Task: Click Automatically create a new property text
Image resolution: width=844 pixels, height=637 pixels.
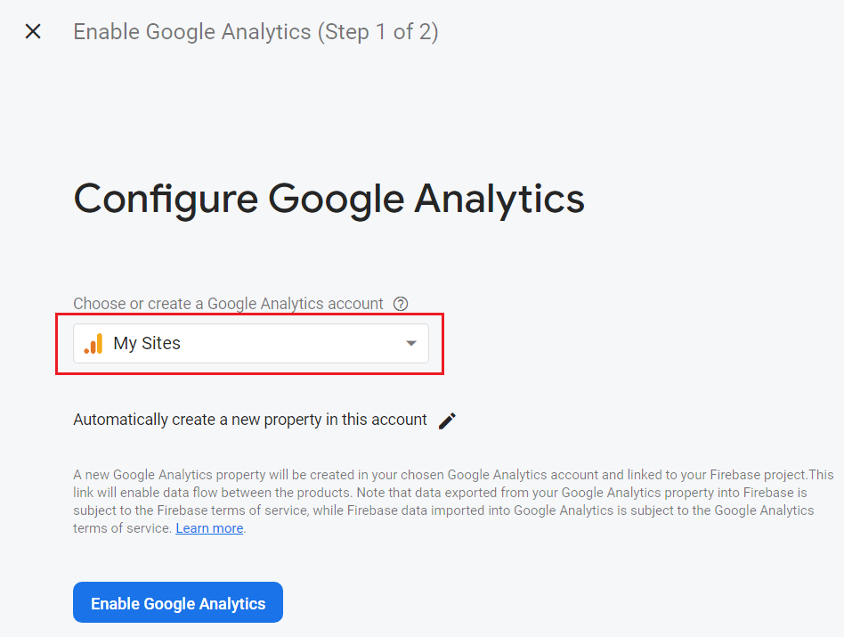Action: (249, 420)
